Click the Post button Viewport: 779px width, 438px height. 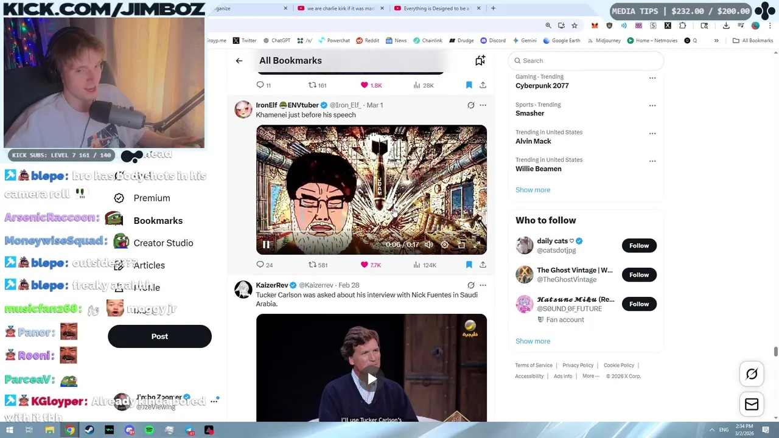[159, 336]
